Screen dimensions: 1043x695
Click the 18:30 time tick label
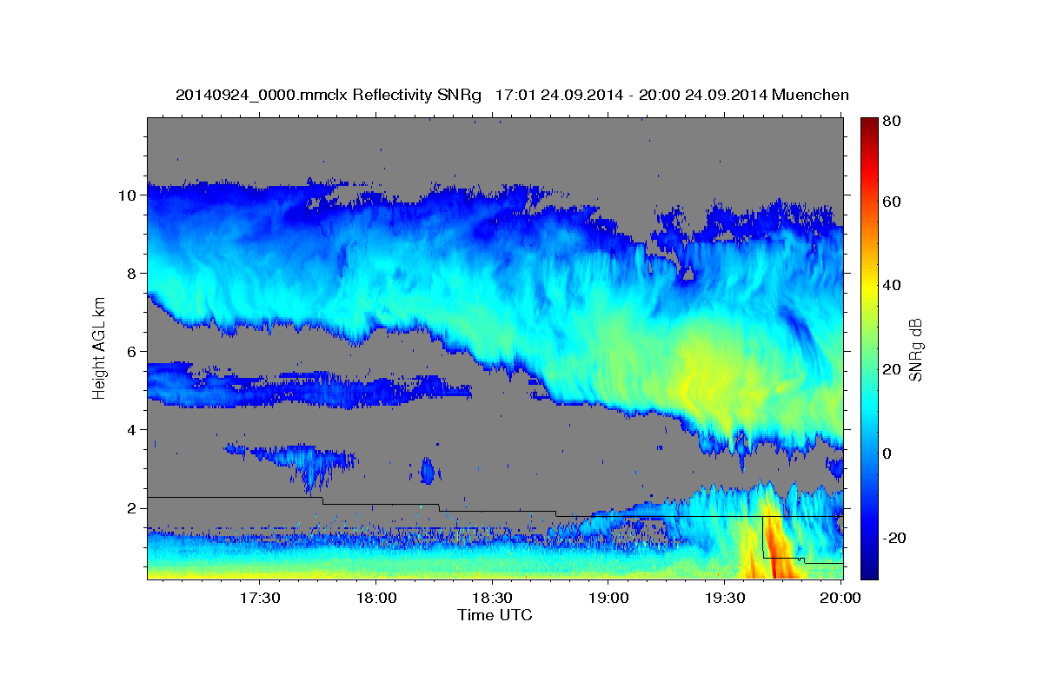coord(492,599)
